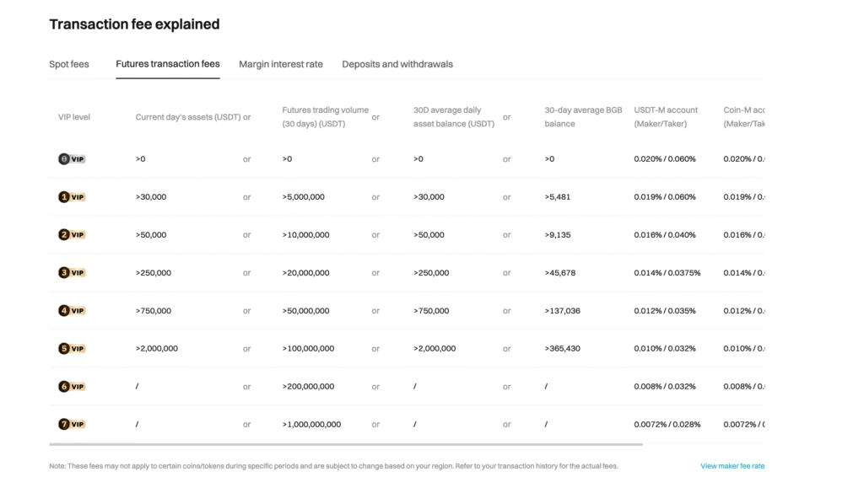Click the VIP 6 level badge icon
This screenshot has height=493, width=864.
[72, 387]
